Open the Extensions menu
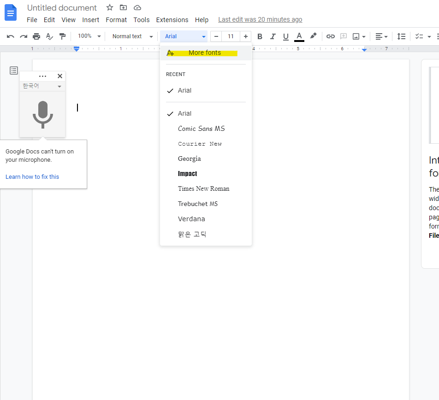 [x=172, y=20]
